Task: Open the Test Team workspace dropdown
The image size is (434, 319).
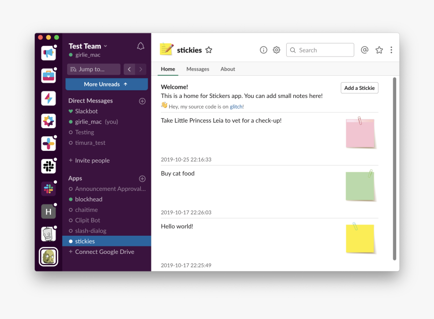Action: [88, 46]
